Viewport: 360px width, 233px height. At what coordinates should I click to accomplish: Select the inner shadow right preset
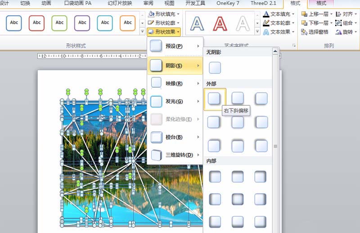tap(261, 199)
